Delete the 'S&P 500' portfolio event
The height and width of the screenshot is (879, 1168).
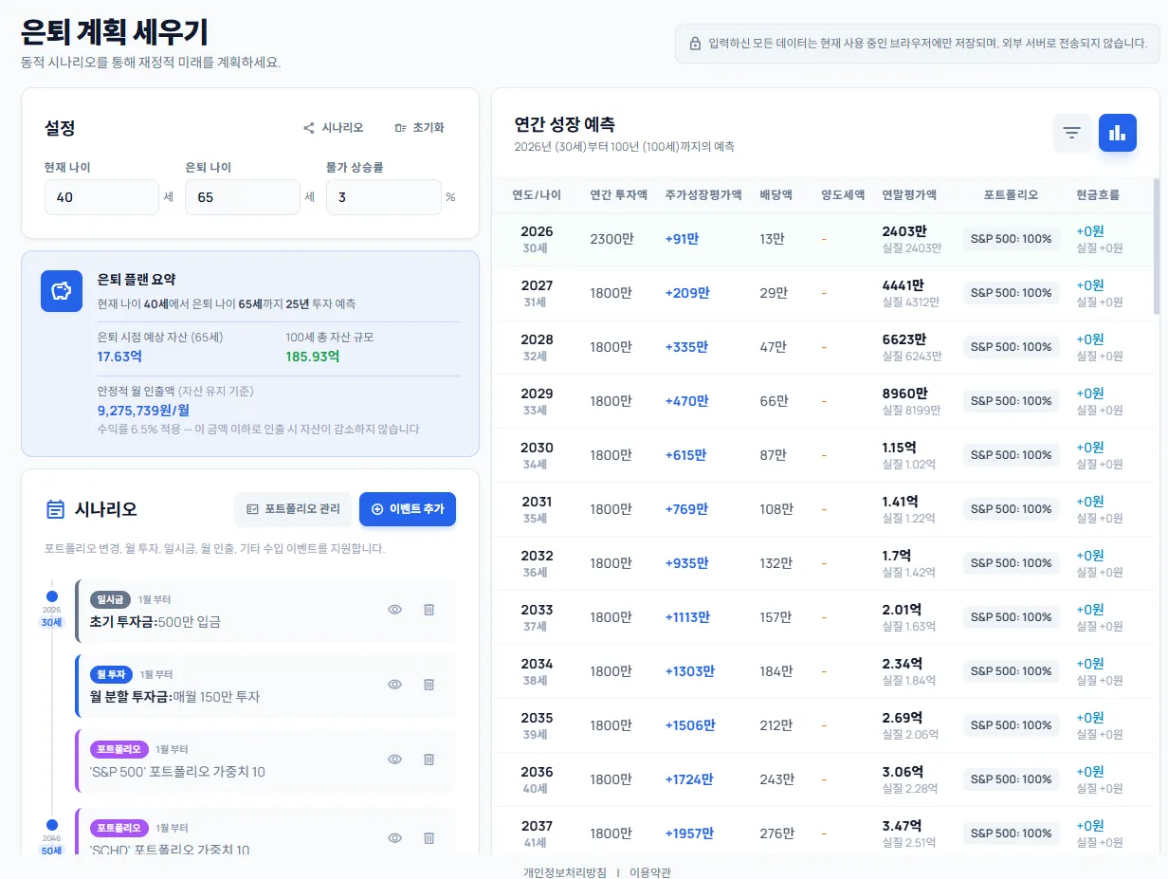429,760
